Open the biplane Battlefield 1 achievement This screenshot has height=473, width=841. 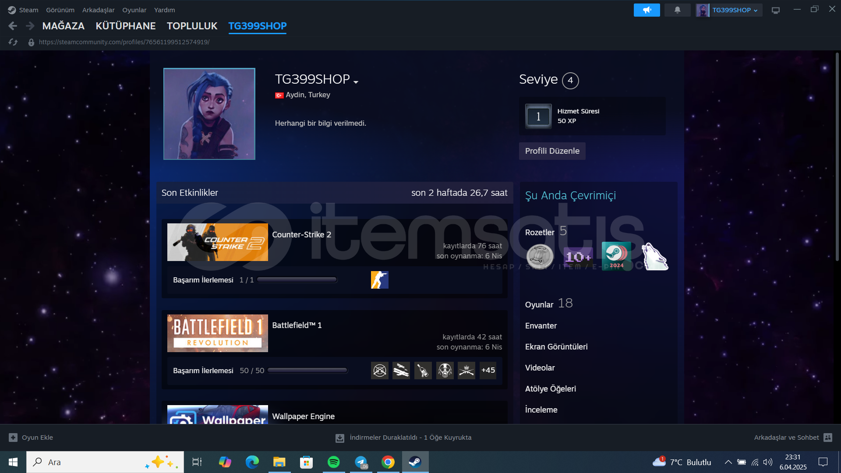point(401,371)
